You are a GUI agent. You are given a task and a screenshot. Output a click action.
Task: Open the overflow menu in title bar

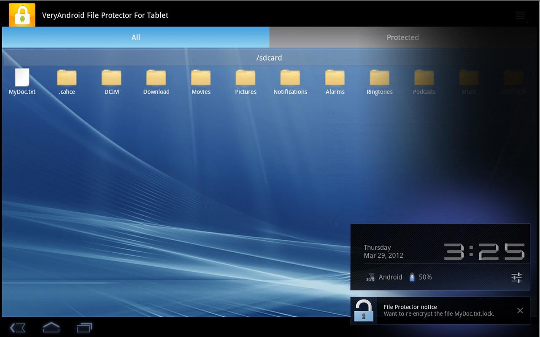520,16
